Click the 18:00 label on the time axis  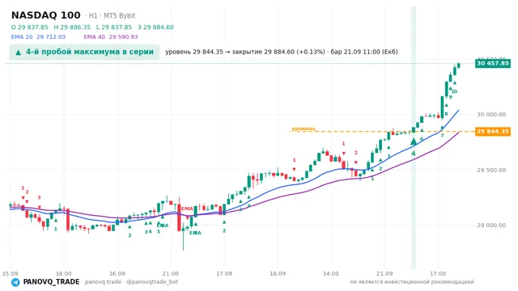(63, 273)
